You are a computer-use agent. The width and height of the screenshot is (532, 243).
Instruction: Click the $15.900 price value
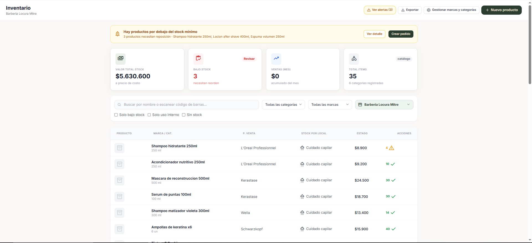361,229
